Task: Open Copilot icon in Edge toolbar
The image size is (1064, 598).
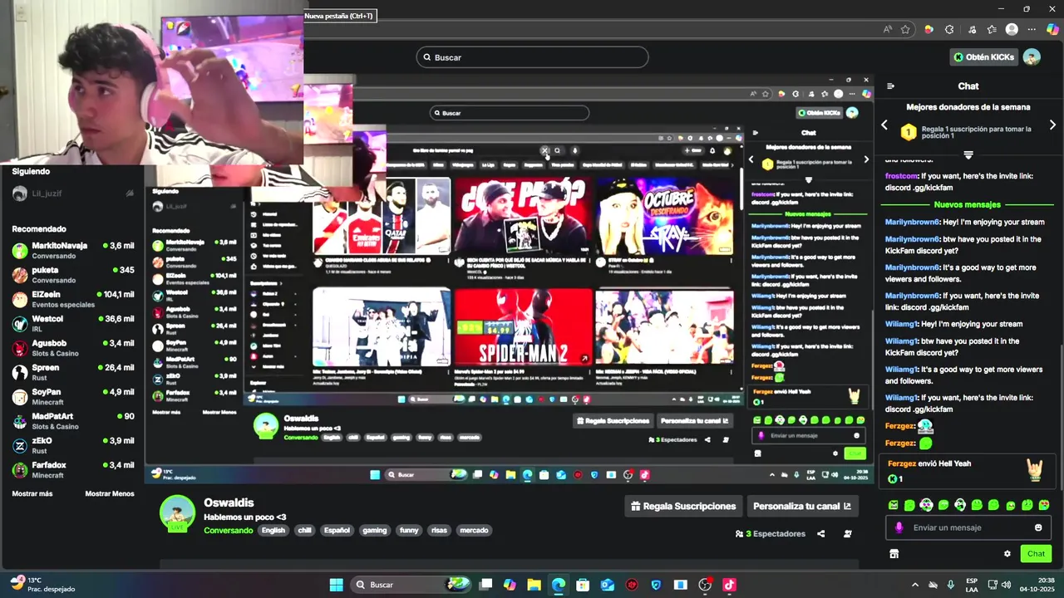Action: [x=1052, y=29]
